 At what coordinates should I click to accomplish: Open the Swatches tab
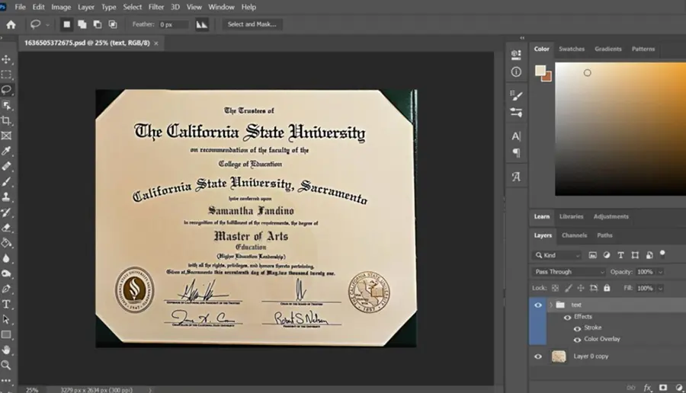pyautogui.click(x=572, y=49)
